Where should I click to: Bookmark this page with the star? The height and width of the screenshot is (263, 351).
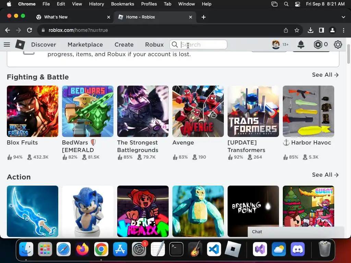click(297, 30)
